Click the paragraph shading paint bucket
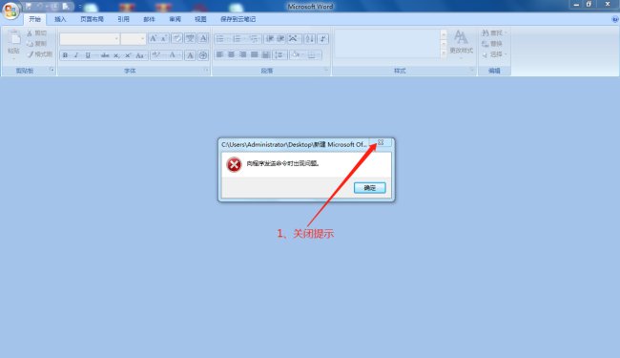The width and height of the screenshot is (620, 358). click(x=296, y=54)
